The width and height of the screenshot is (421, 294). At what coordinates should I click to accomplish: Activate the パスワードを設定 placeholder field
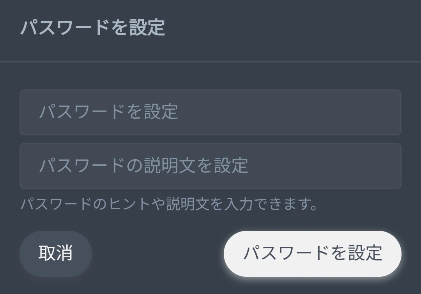tap(210, 112)
